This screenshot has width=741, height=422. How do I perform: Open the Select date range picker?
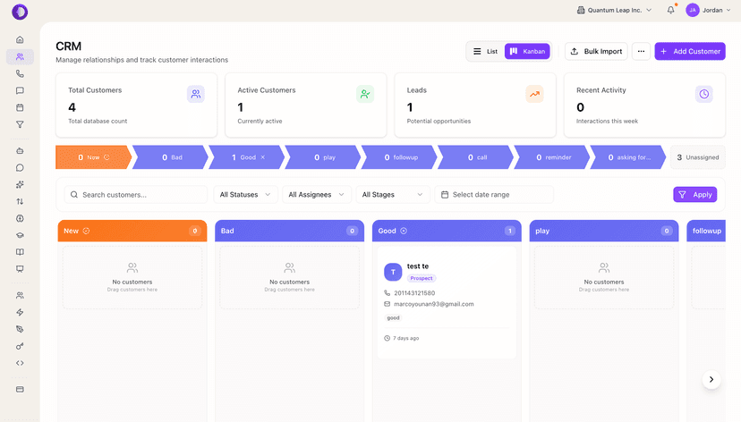(x=494, y=195)
